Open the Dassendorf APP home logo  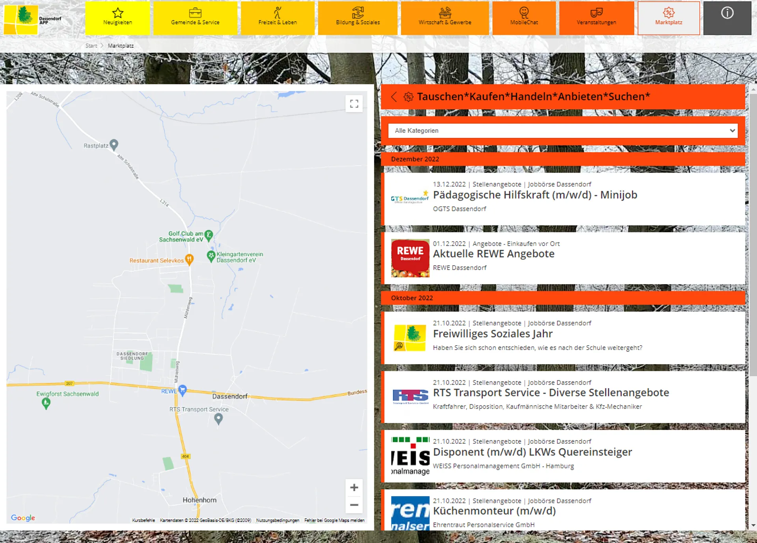33,20
